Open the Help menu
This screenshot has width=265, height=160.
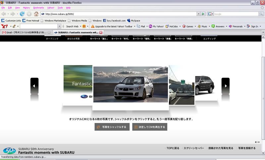point(68,8)
